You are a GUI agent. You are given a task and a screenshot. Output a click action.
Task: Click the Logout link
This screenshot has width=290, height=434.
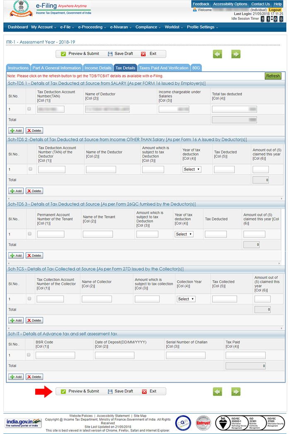275,10
